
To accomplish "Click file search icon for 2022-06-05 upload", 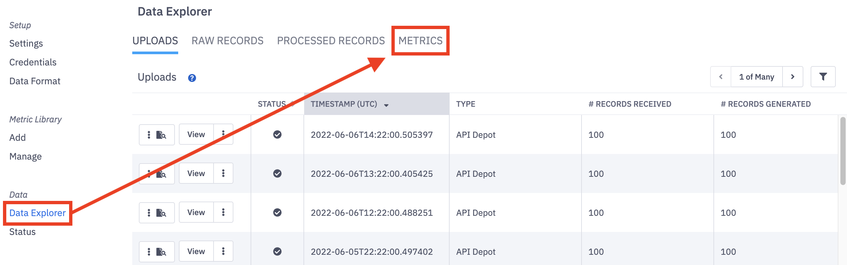I will [x=161, y=252].
